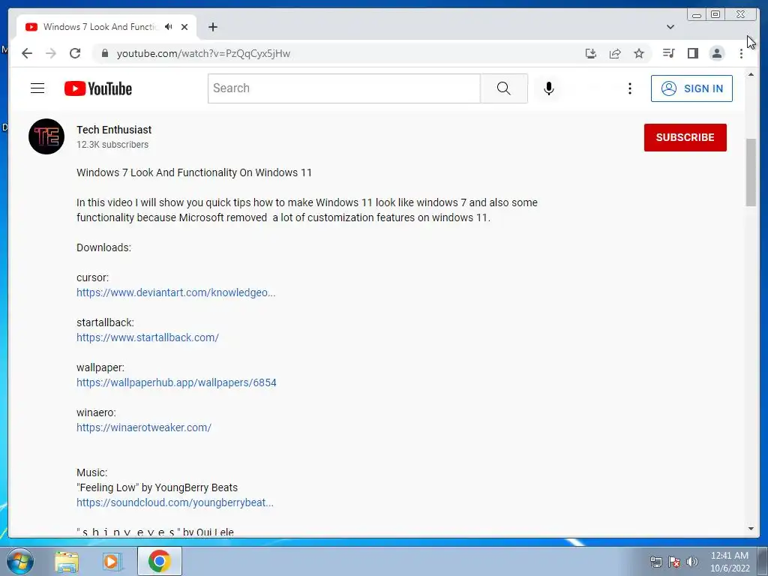Open Tech Enthusiast channel avatar
768x576 pixels.
point(46,136)
